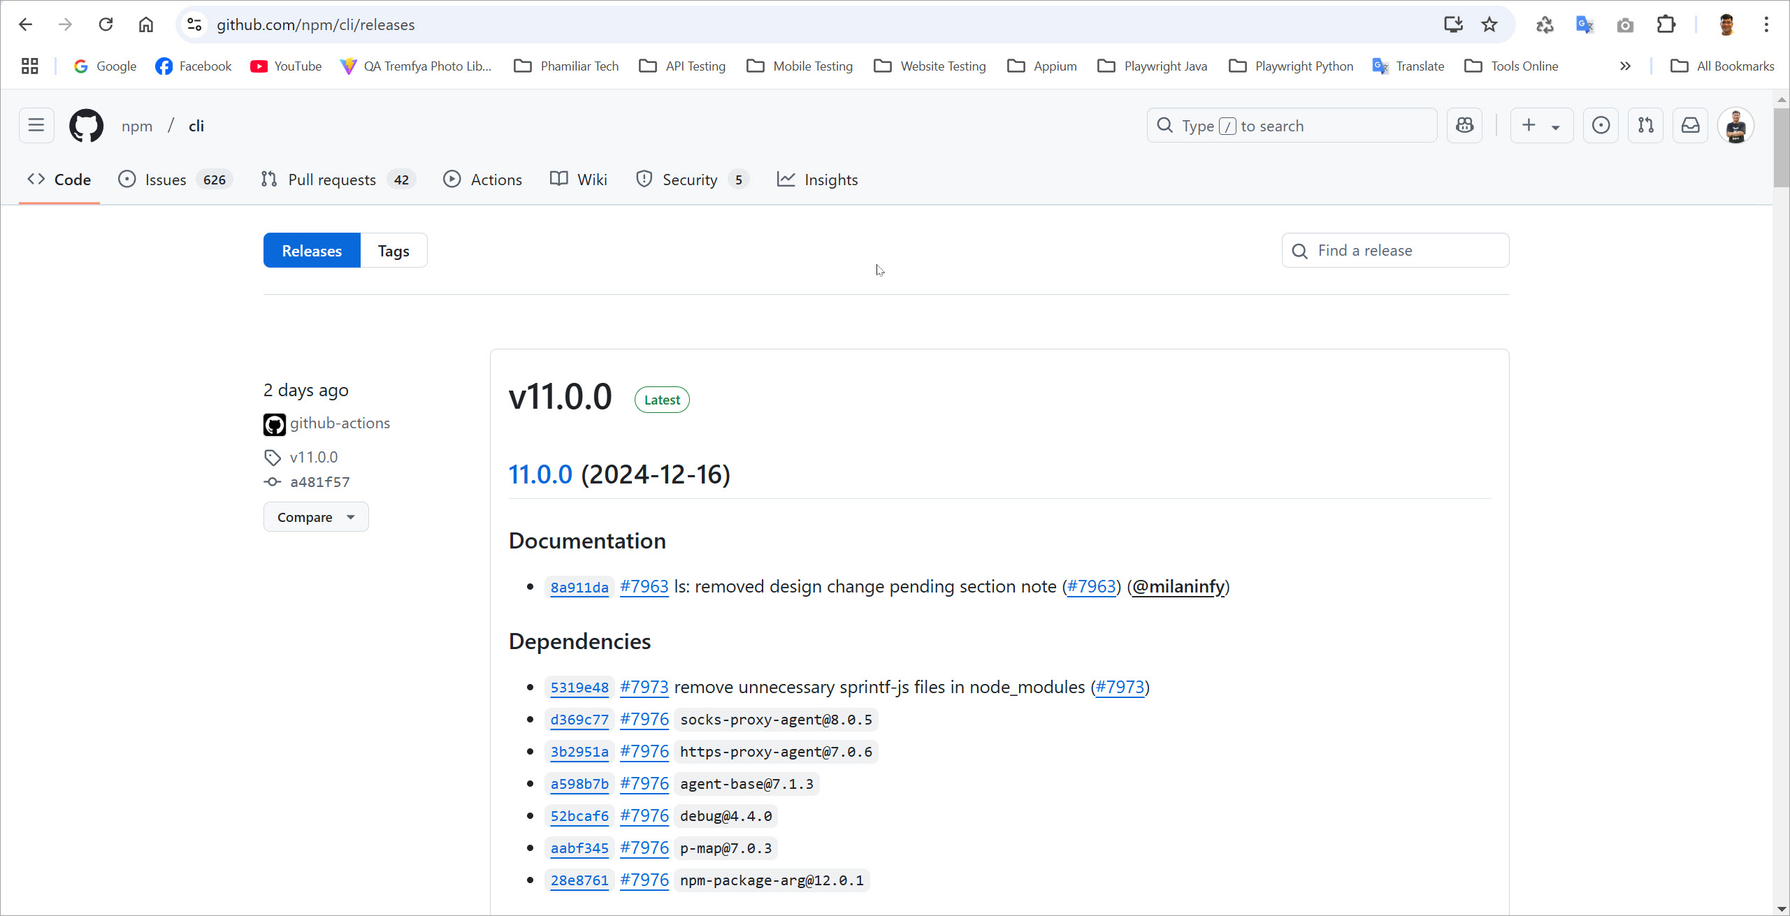Click the Find a release search field
Screen dimensions: 1790x916
[x=1396, y=251]
